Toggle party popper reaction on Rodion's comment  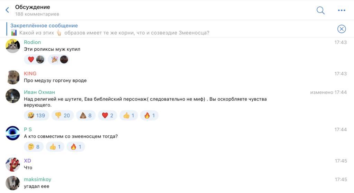click(x=59, y=60)
